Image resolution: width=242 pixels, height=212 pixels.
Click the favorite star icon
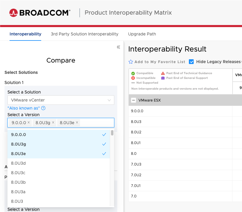click(x=131, y=62)
